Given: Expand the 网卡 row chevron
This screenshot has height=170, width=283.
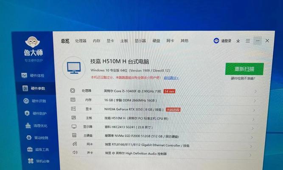Looking at the screenshot, I should (x=251, y=146).
